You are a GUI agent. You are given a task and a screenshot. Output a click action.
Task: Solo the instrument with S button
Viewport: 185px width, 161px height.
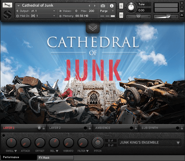(121, 6)
